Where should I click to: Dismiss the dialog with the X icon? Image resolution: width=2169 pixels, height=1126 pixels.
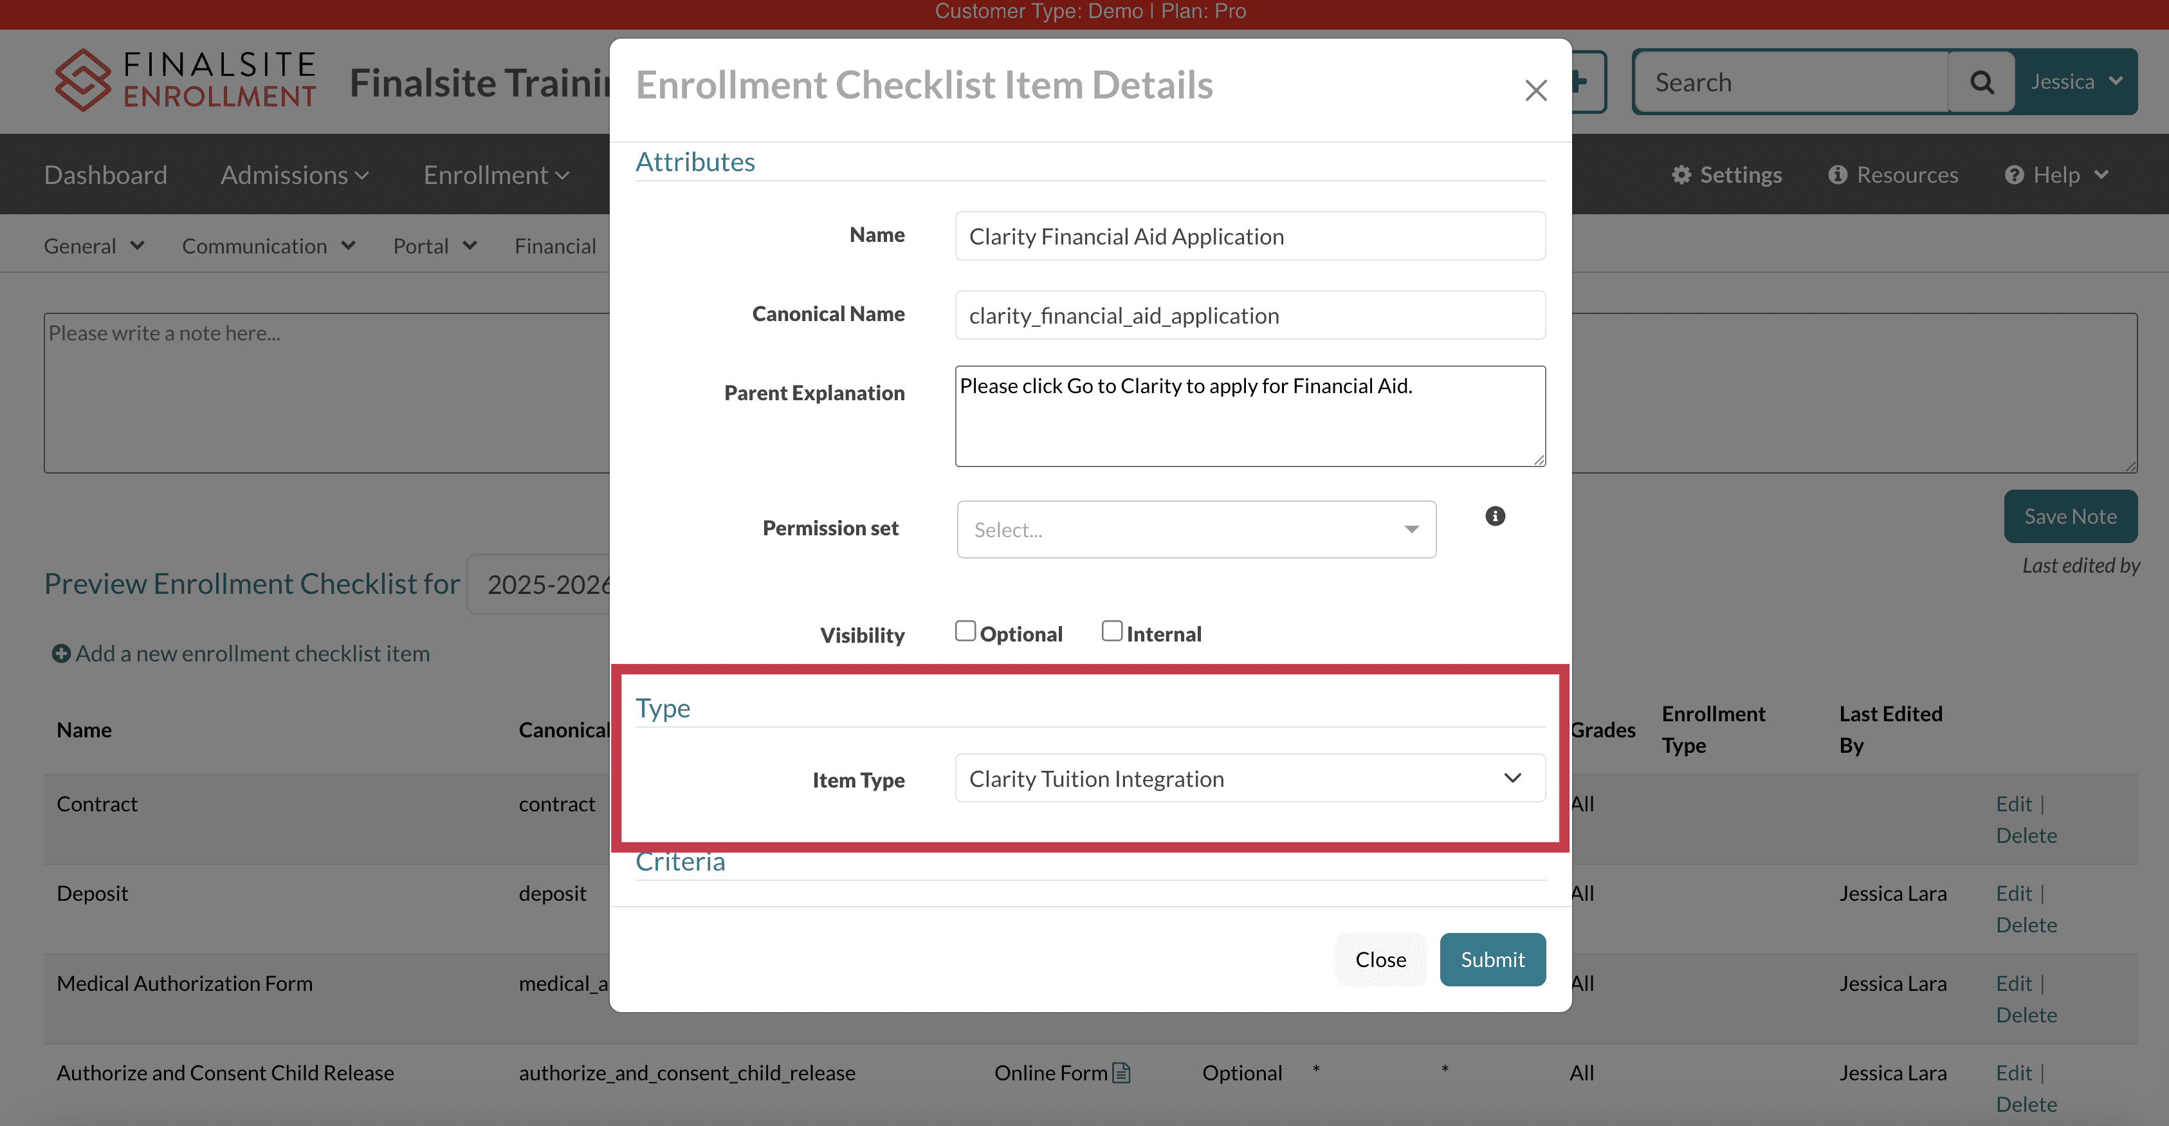pyautogui.click(x=1536, y=90)
